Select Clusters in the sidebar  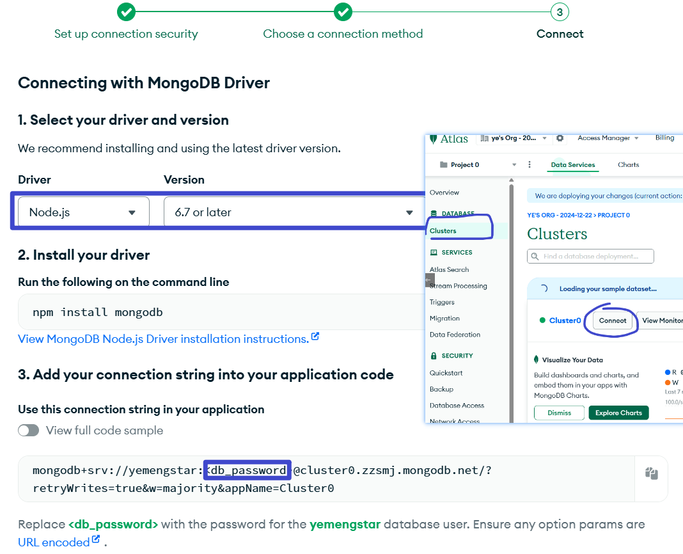tap(443, 231)
